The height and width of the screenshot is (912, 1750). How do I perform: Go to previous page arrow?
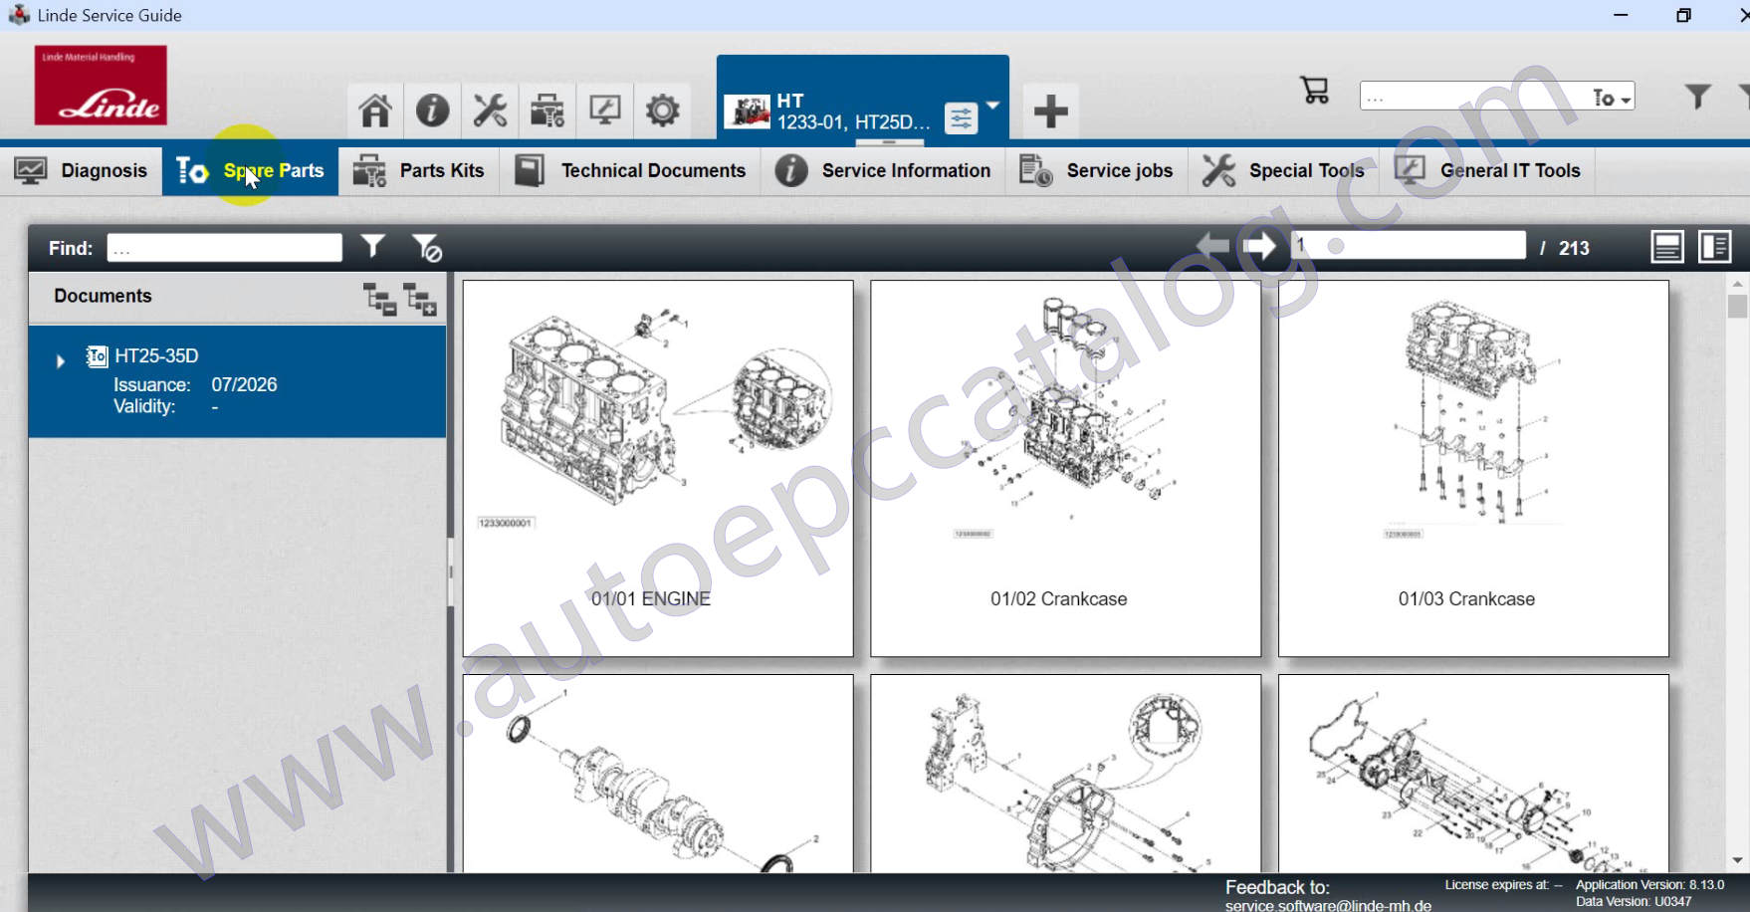tap(1212, 246)
